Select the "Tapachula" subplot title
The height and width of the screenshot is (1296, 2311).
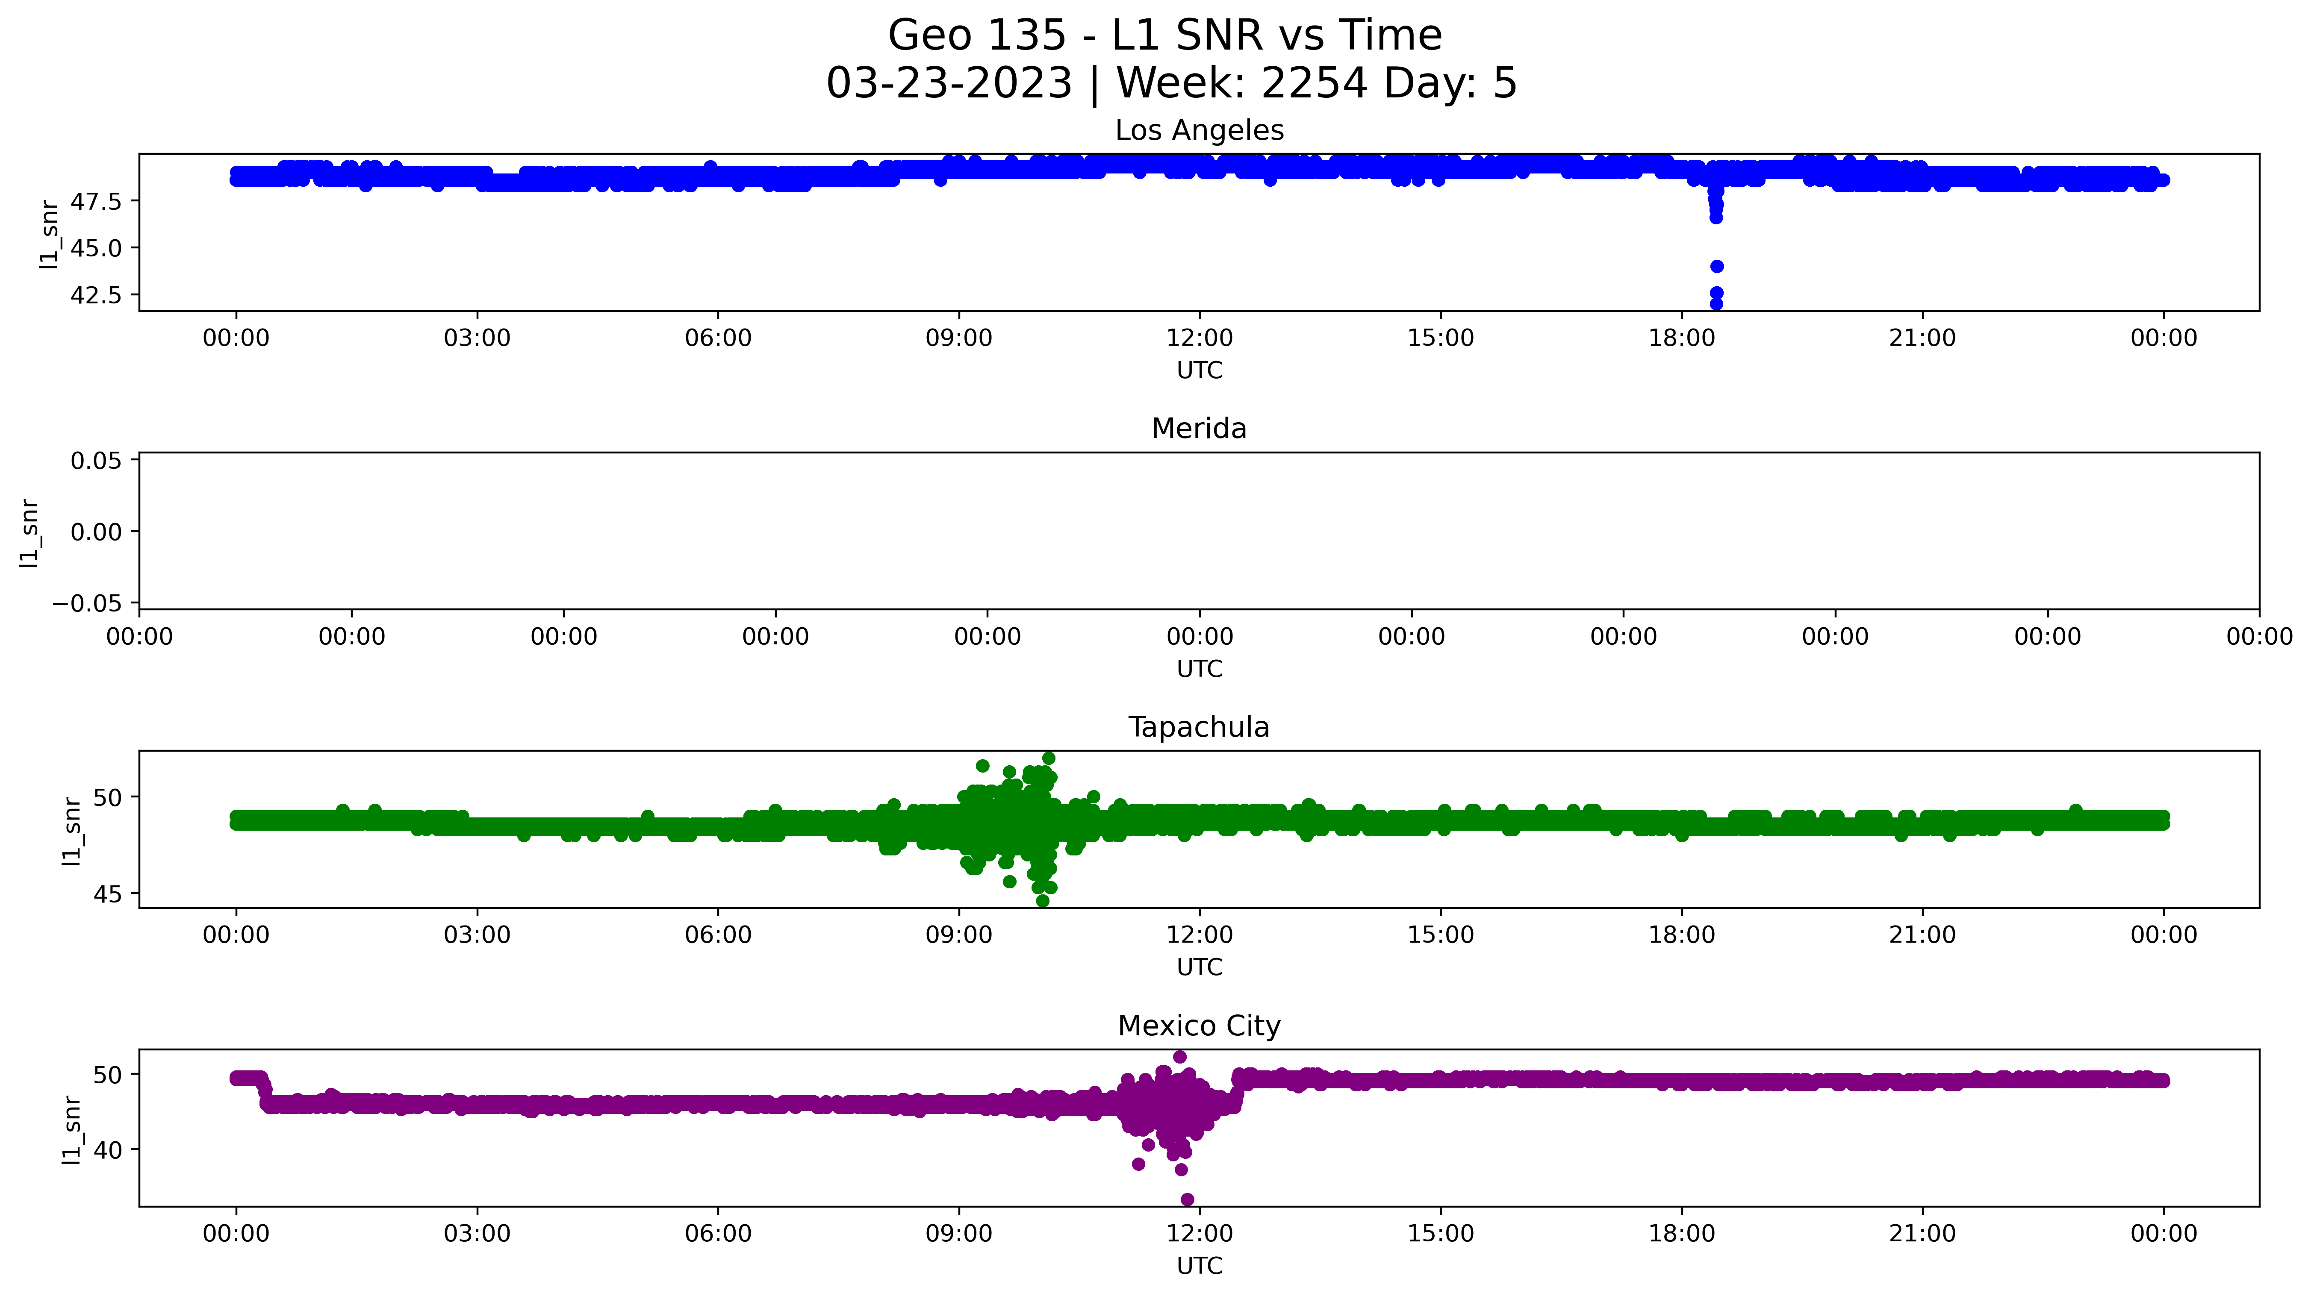pyautogui.click(x=1200, y=727)
